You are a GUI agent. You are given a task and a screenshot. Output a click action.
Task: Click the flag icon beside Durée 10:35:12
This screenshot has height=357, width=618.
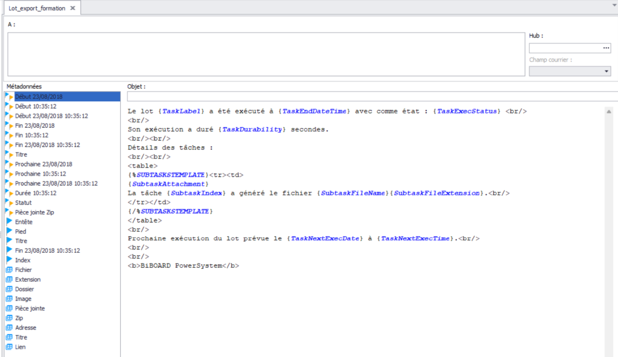click(9, 193)
